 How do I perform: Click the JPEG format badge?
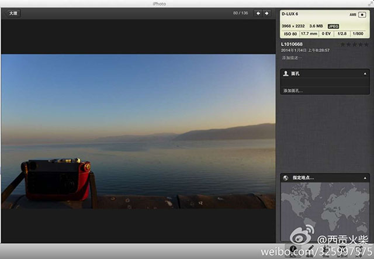[333, 26]
